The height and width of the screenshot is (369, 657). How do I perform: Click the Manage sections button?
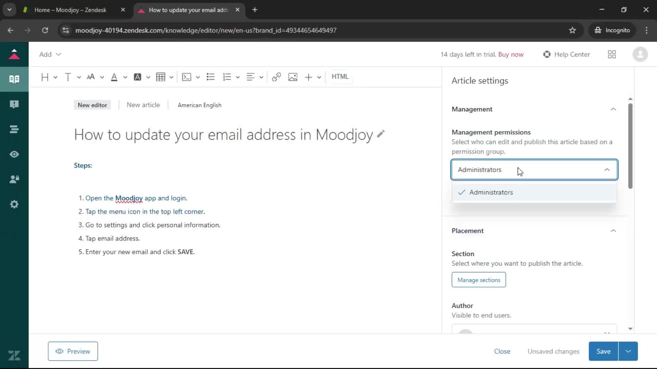click(x=479, y=280)
